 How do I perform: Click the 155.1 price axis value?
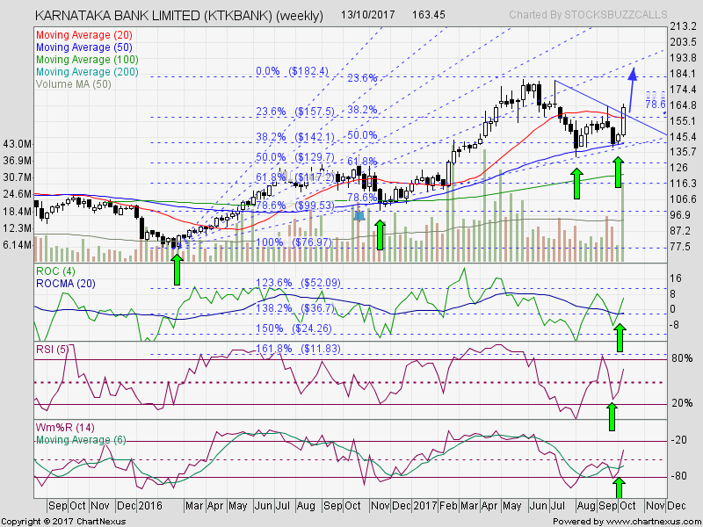(683, 121)
